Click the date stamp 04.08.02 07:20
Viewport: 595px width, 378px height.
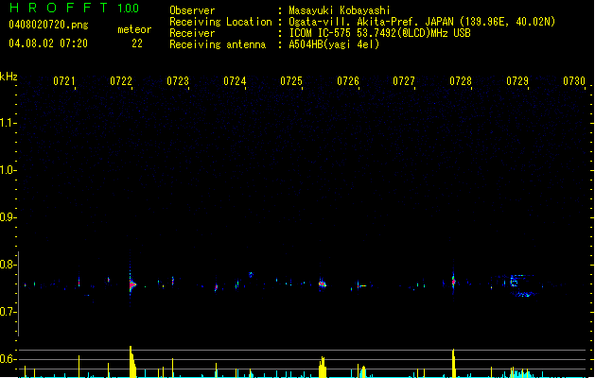tap(48, 43)
